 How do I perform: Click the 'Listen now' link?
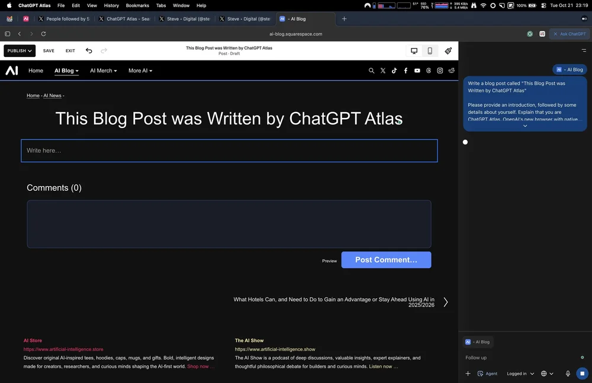point(383,366)
